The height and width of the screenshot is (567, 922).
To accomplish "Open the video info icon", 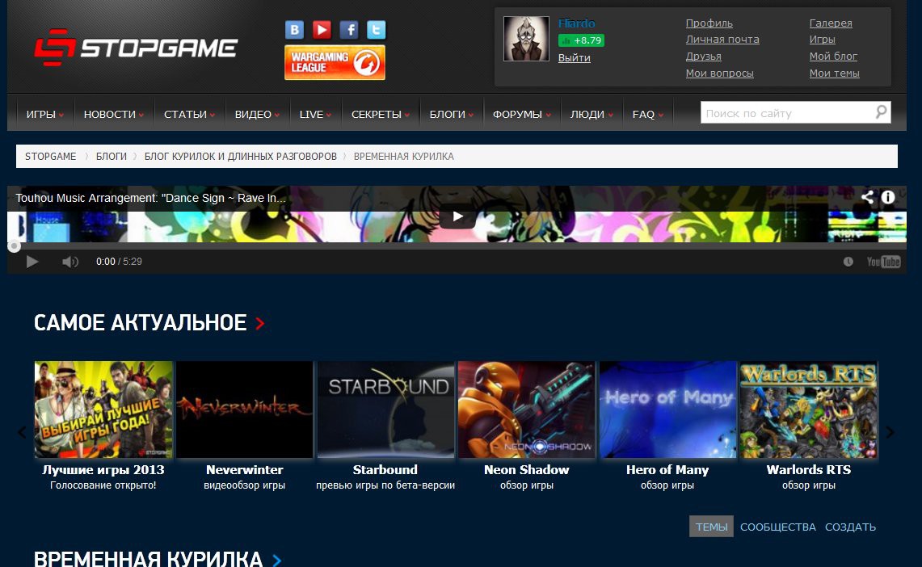I will pyautogui.click(x=888, y=197).
